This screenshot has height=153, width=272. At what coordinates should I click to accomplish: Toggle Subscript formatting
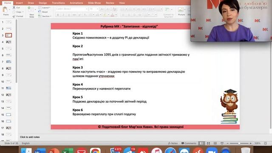tap(85, 15)
